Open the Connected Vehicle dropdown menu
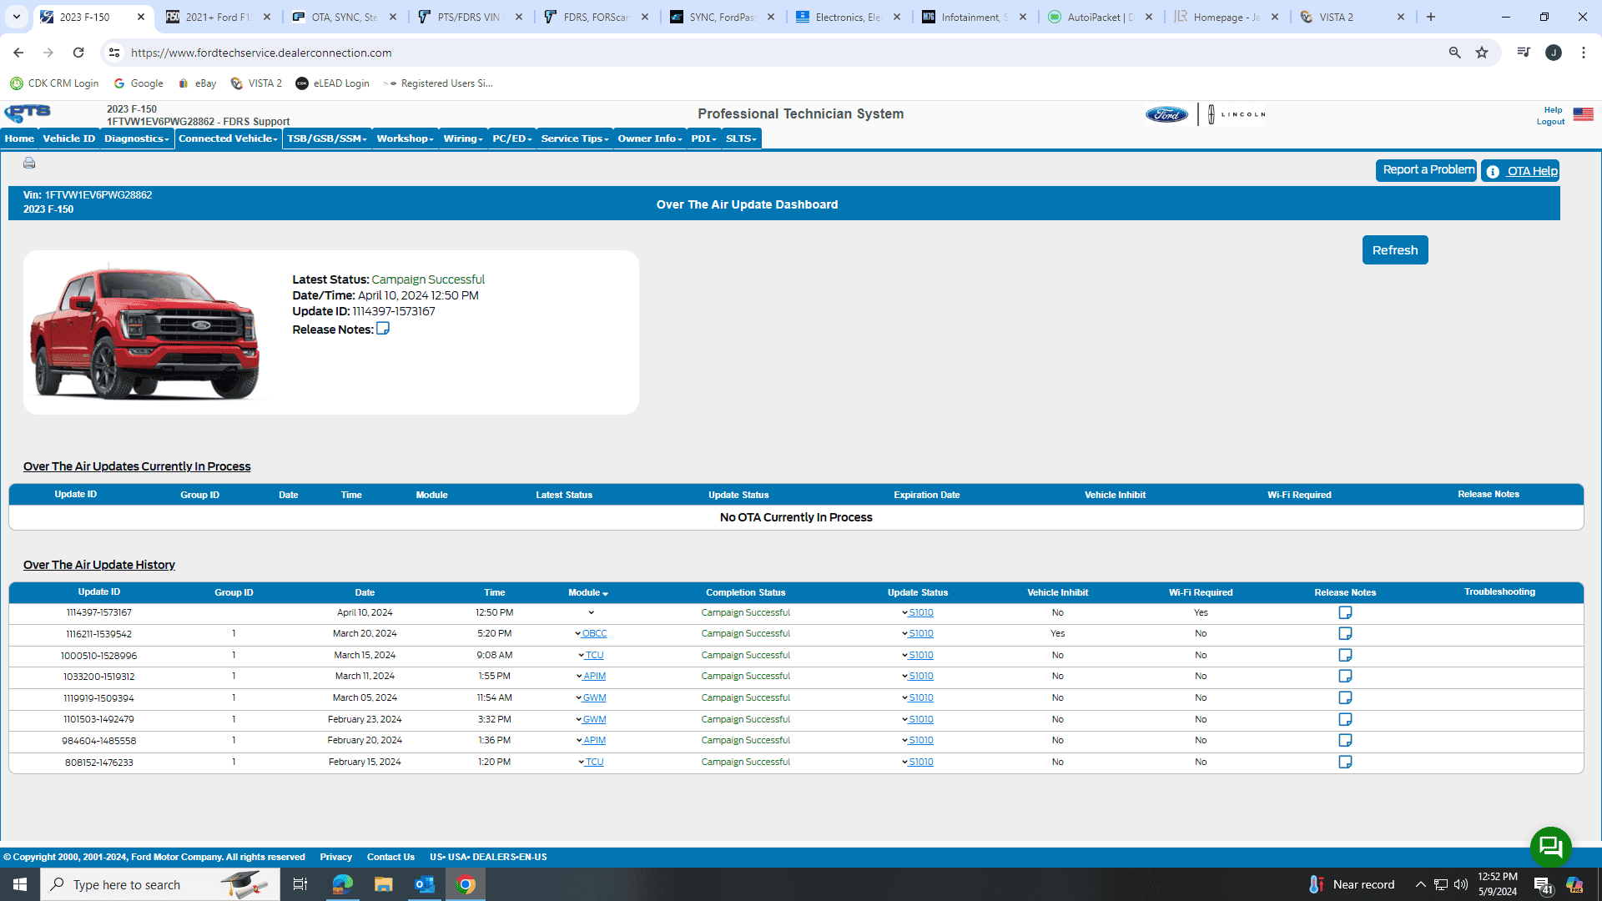1602x901 pixels. (228, 138)
